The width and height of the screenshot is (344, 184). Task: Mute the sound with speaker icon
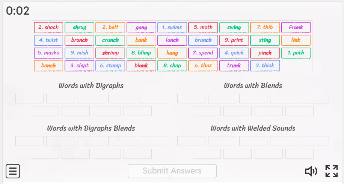[x=311, y=171]
